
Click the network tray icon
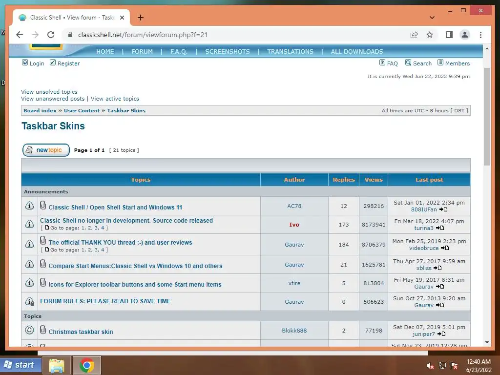442,366
